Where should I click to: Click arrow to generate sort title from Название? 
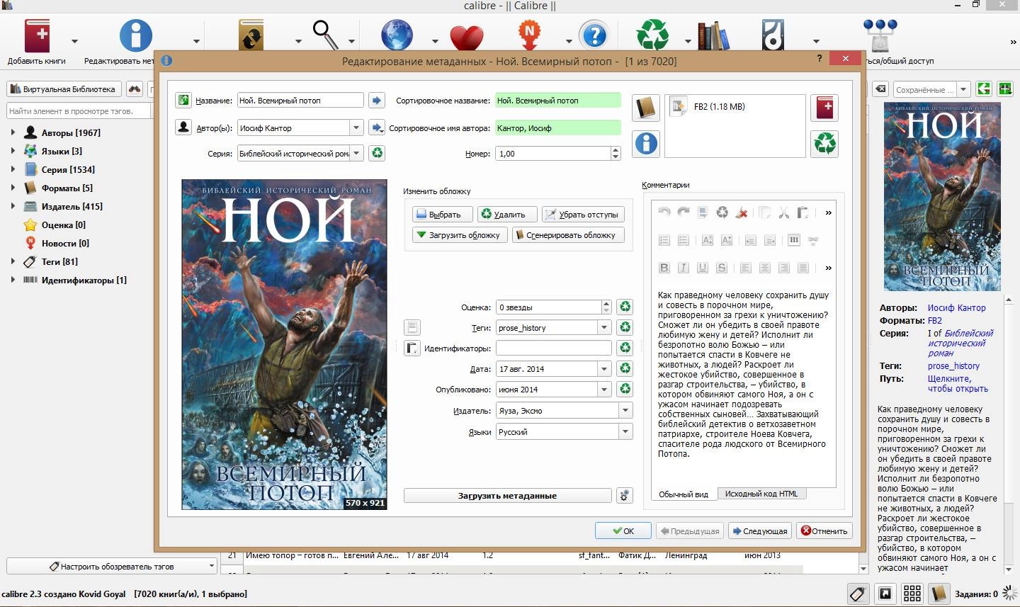tap(377, 101)
